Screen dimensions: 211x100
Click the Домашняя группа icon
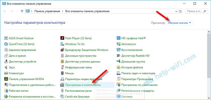click(118, 62)
